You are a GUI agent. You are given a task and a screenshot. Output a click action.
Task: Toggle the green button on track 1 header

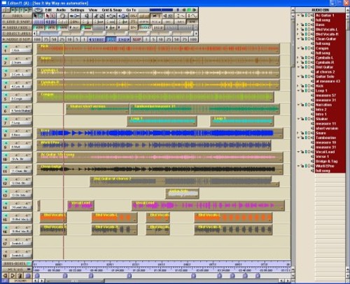click(6, 46)
